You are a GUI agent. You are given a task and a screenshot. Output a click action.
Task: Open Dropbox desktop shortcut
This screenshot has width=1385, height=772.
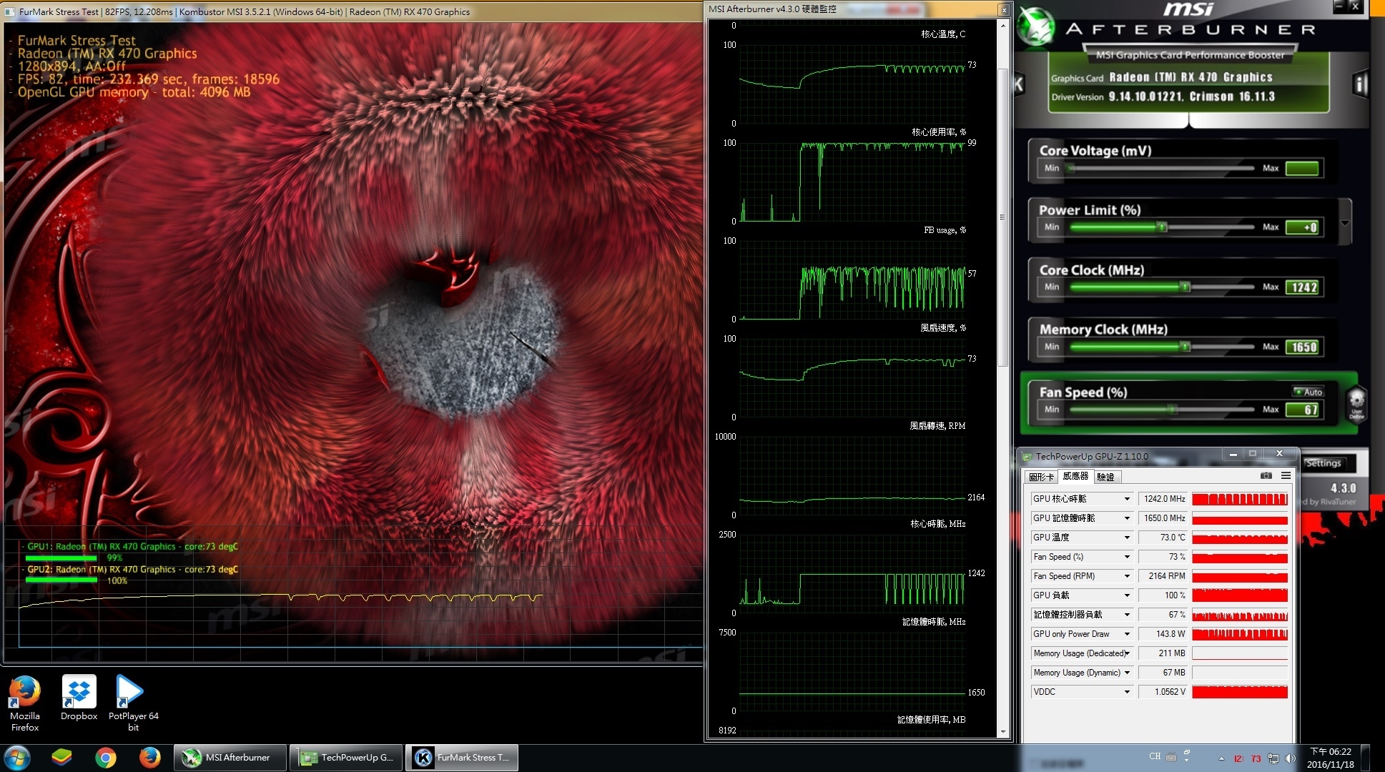pyautogui.click(x=79, y=698)
